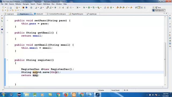Open the Run menu

point(53,4)
